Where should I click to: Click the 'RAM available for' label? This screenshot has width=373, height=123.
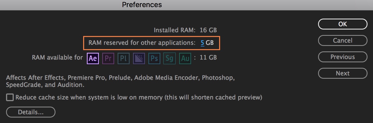coord(57,58)
